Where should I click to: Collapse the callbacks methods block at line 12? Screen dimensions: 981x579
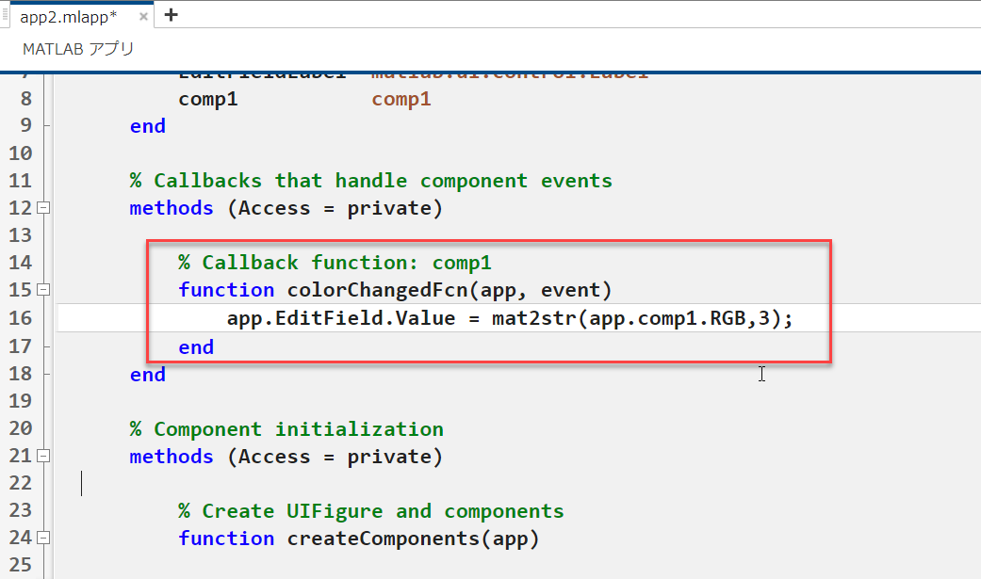42,208
